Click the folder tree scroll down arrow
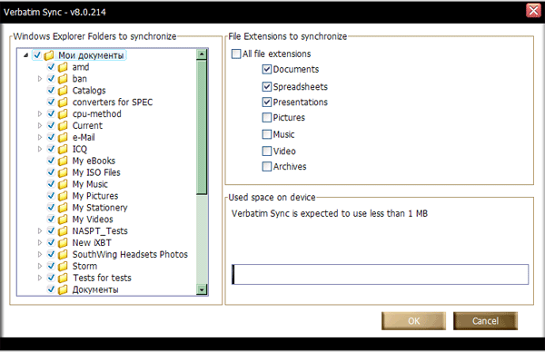 202,289
